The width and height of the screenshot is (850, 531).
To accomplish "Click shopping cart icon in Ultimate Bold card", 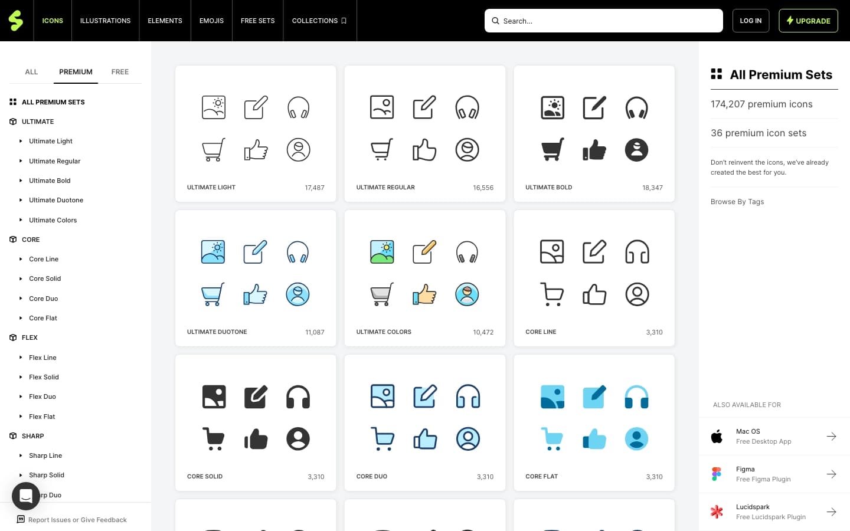I will tap(552, 150).
